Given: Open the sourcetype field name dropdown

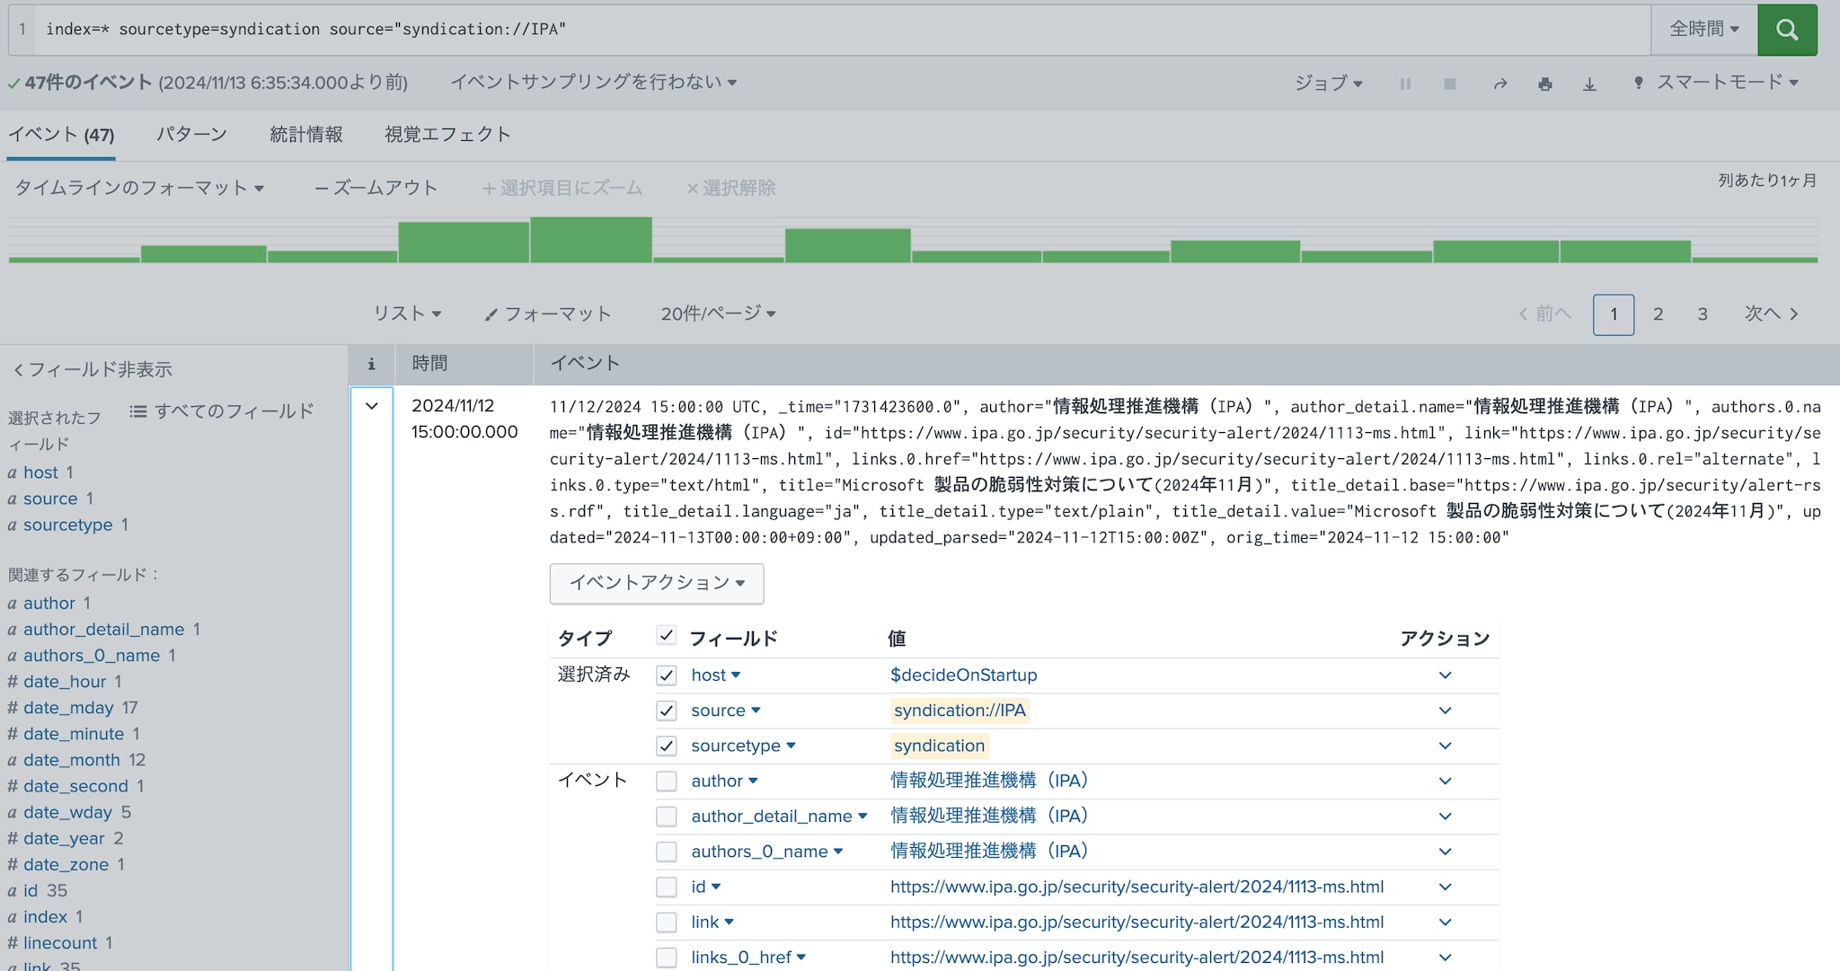Looking at the screenshot, I should [743, 746].
